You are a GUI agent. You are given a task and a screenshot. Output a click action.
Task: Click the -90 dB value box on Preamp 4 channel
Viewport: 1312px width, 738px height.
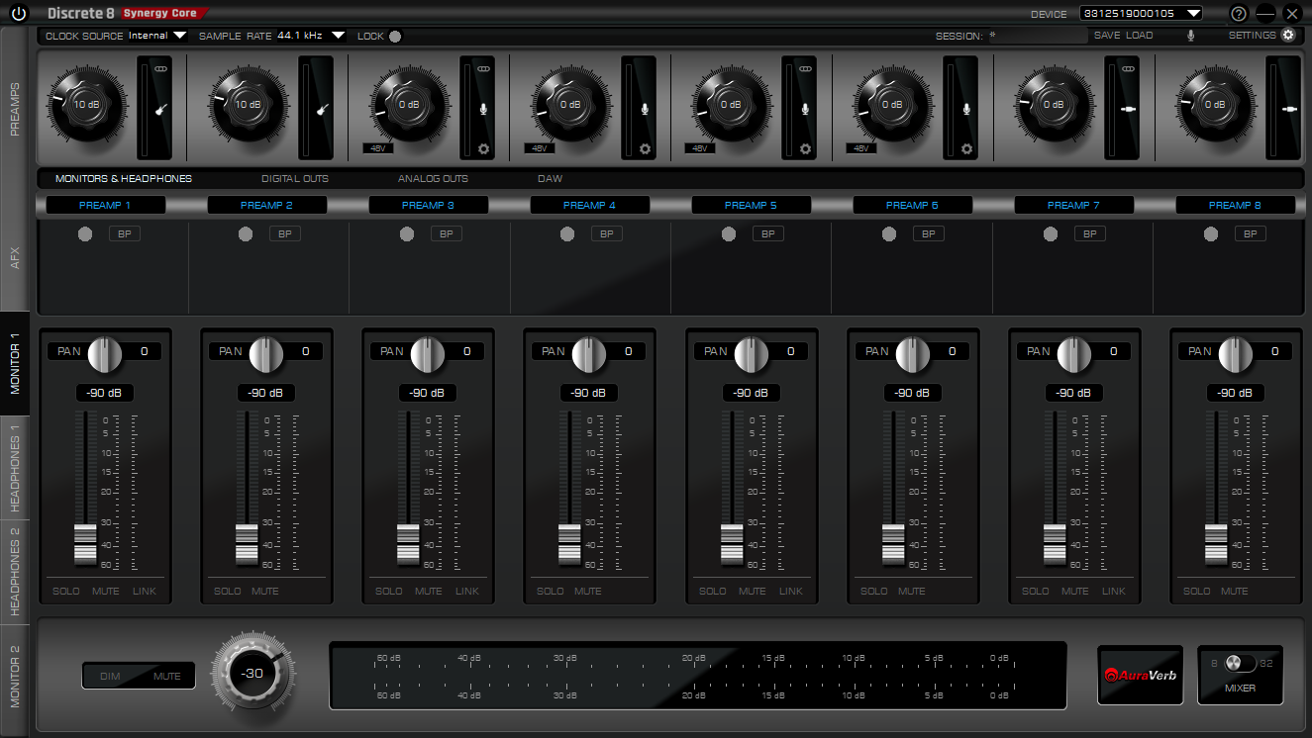pyautogui.click(x=588, y=393)
